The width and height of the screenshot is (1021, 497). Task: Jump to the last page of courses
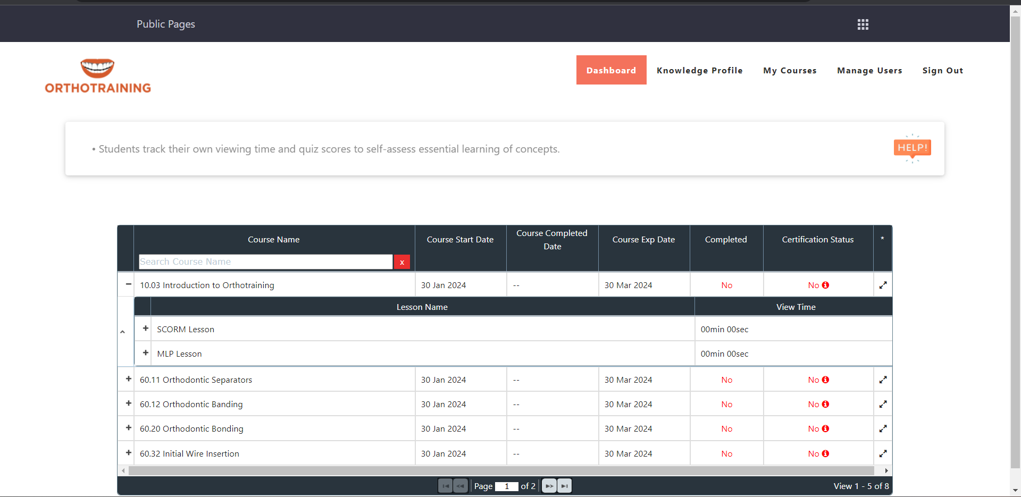coord(565,486)
